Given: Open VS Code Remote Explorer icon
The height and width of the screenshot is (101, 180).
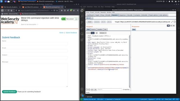Looking at the screenshot, I should (82, 34).
